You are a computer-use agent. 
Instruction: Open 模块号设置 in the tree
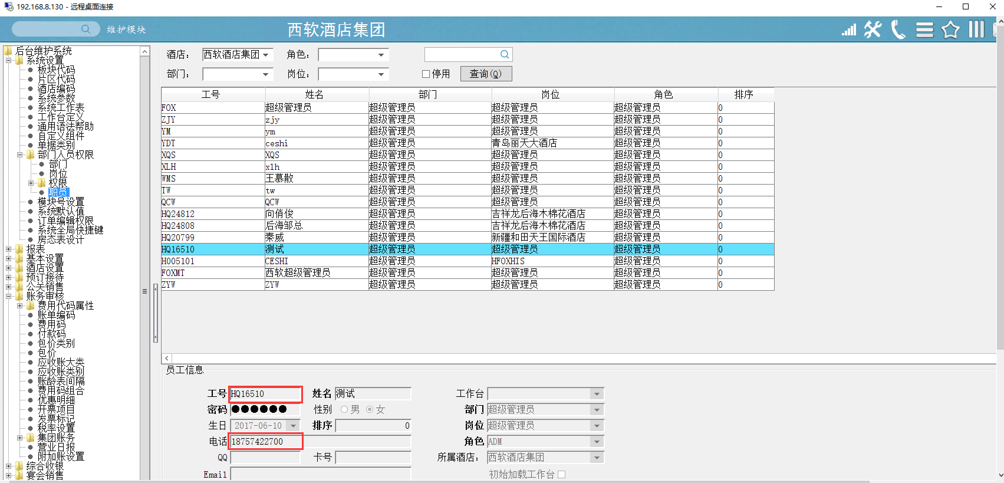61,202
